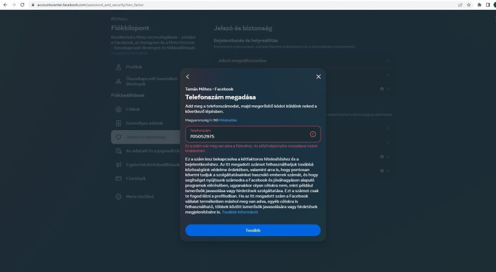This screenshot has height=272, width=496.
Task: Close the Telefonszám megadása dialog
Action: pos(318,77)
